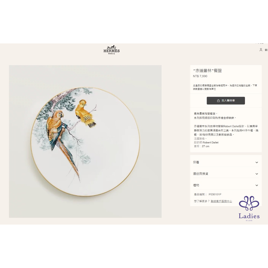Open the 聯絡客戶服務中心 customer service link
Screen dimensions: 268x268
click(x=221, y=201)
